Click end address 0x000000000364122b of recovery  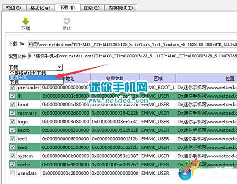[x=115, y=113]
